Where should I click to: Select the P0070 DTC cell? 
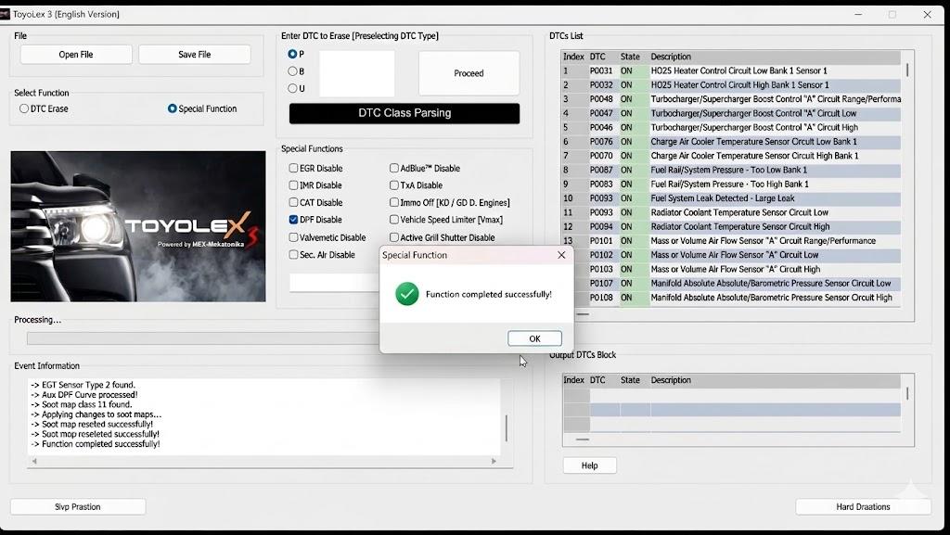pyautogui.click(x=601, y=156)
